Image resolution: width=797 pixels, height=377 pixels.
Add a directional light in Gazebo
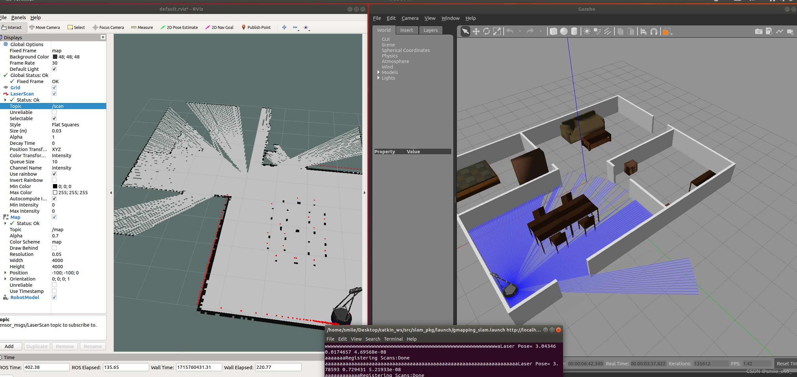pyautogui.click(x=608, y=31)
